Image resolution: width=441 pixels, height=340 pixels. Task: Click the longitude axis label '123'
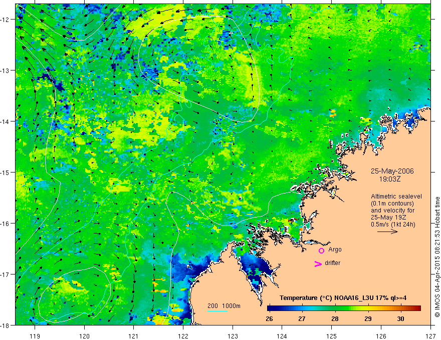pos(233,336)
